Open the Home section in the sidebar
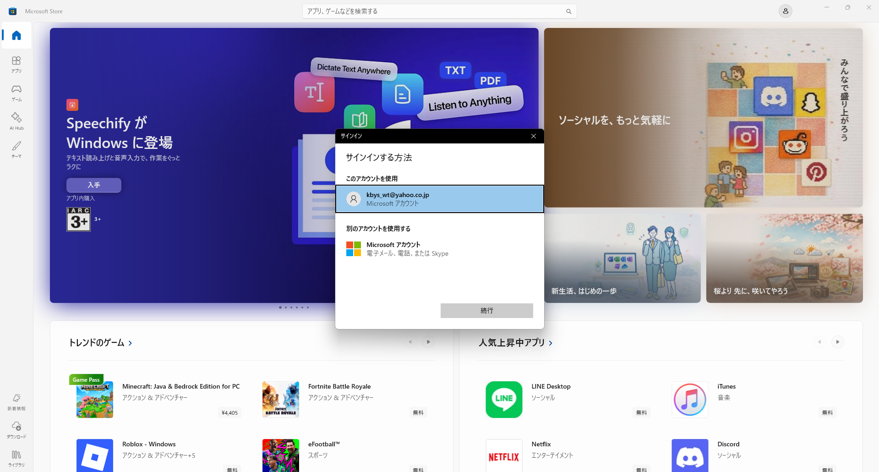 pos(16,35)
